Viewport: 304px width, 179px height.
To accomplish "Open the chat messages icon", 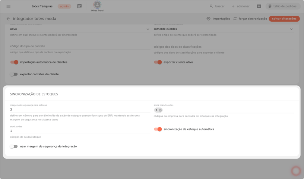I will tap(79, 6).
